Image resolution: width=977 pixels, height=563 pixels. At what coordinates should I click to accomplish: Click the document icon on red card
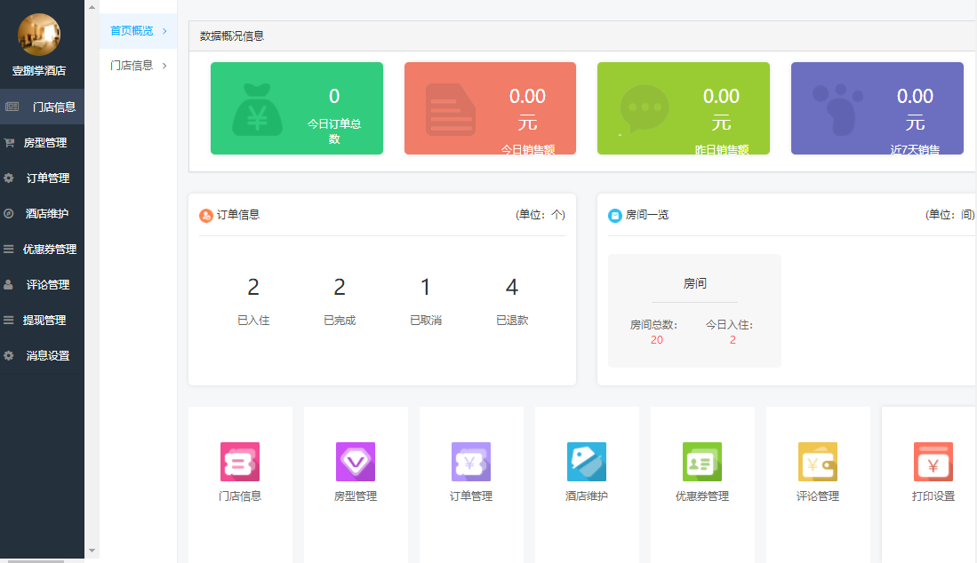click(451, 109)
